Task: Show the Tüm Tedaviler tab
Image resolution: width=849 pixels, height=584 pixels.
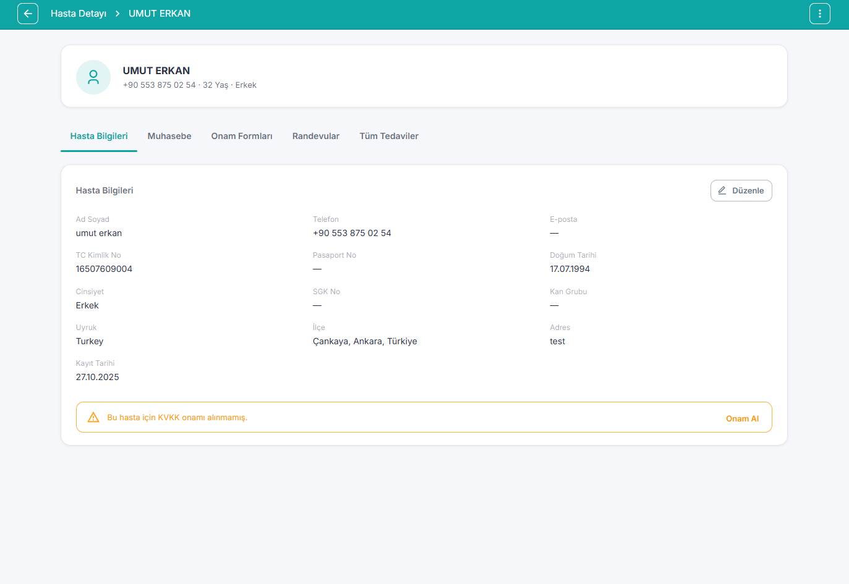Action: [389, 136]
